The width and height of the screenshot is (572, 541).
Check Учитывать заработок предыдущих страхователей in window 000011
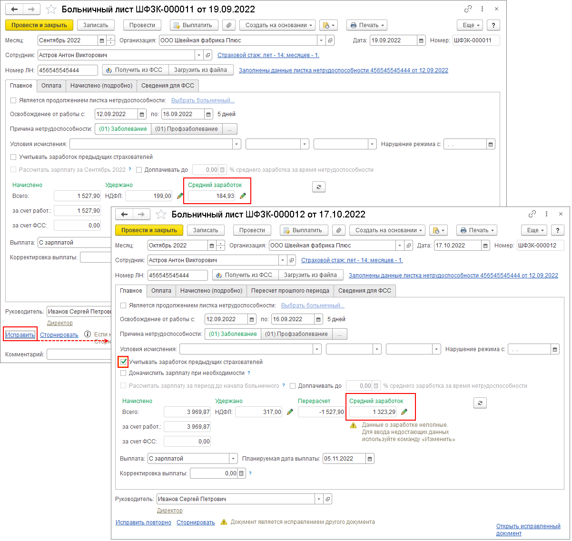coord(13,157)
